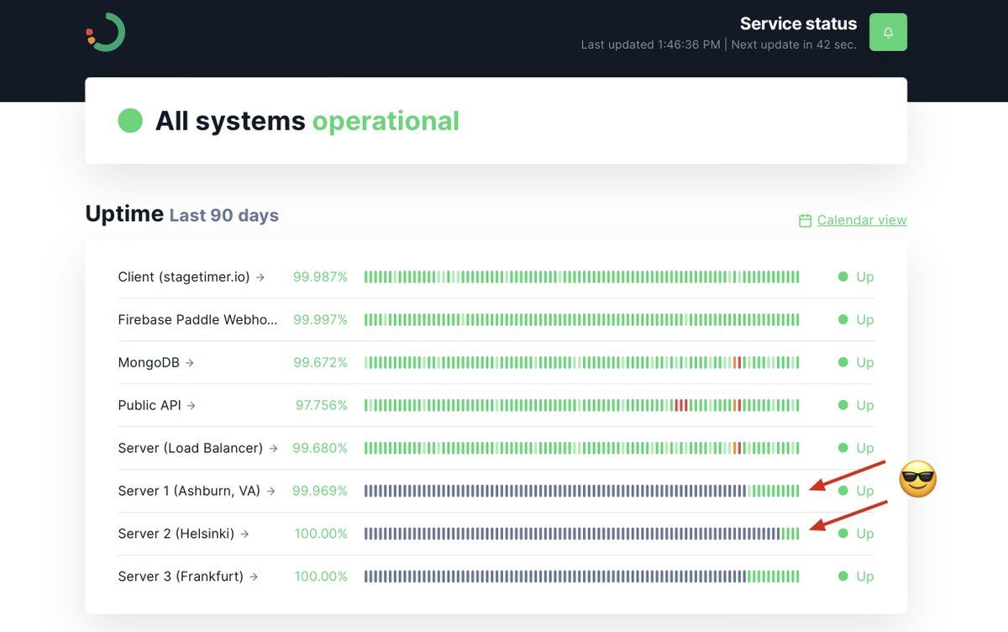Click arrow next to Server 1 (Ashburn, VA)
The image size is (1008, 632).
pos(270,492)
